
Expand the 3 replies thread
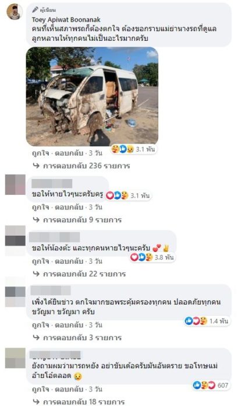coord(77,338)
